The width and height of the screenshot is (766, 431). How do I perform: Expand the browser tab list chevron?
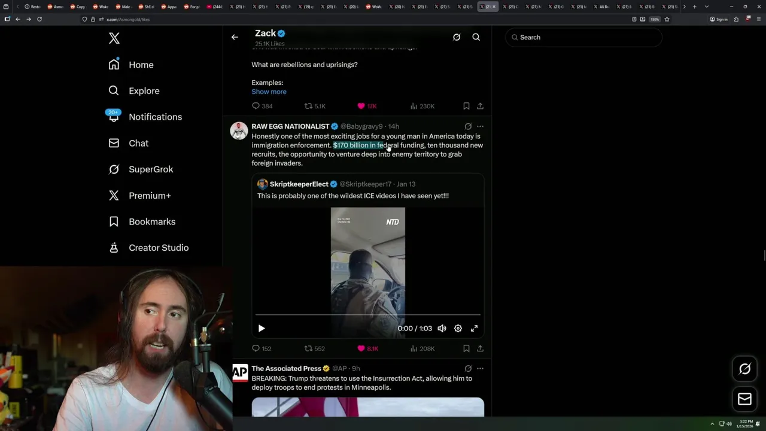[707, 7]
